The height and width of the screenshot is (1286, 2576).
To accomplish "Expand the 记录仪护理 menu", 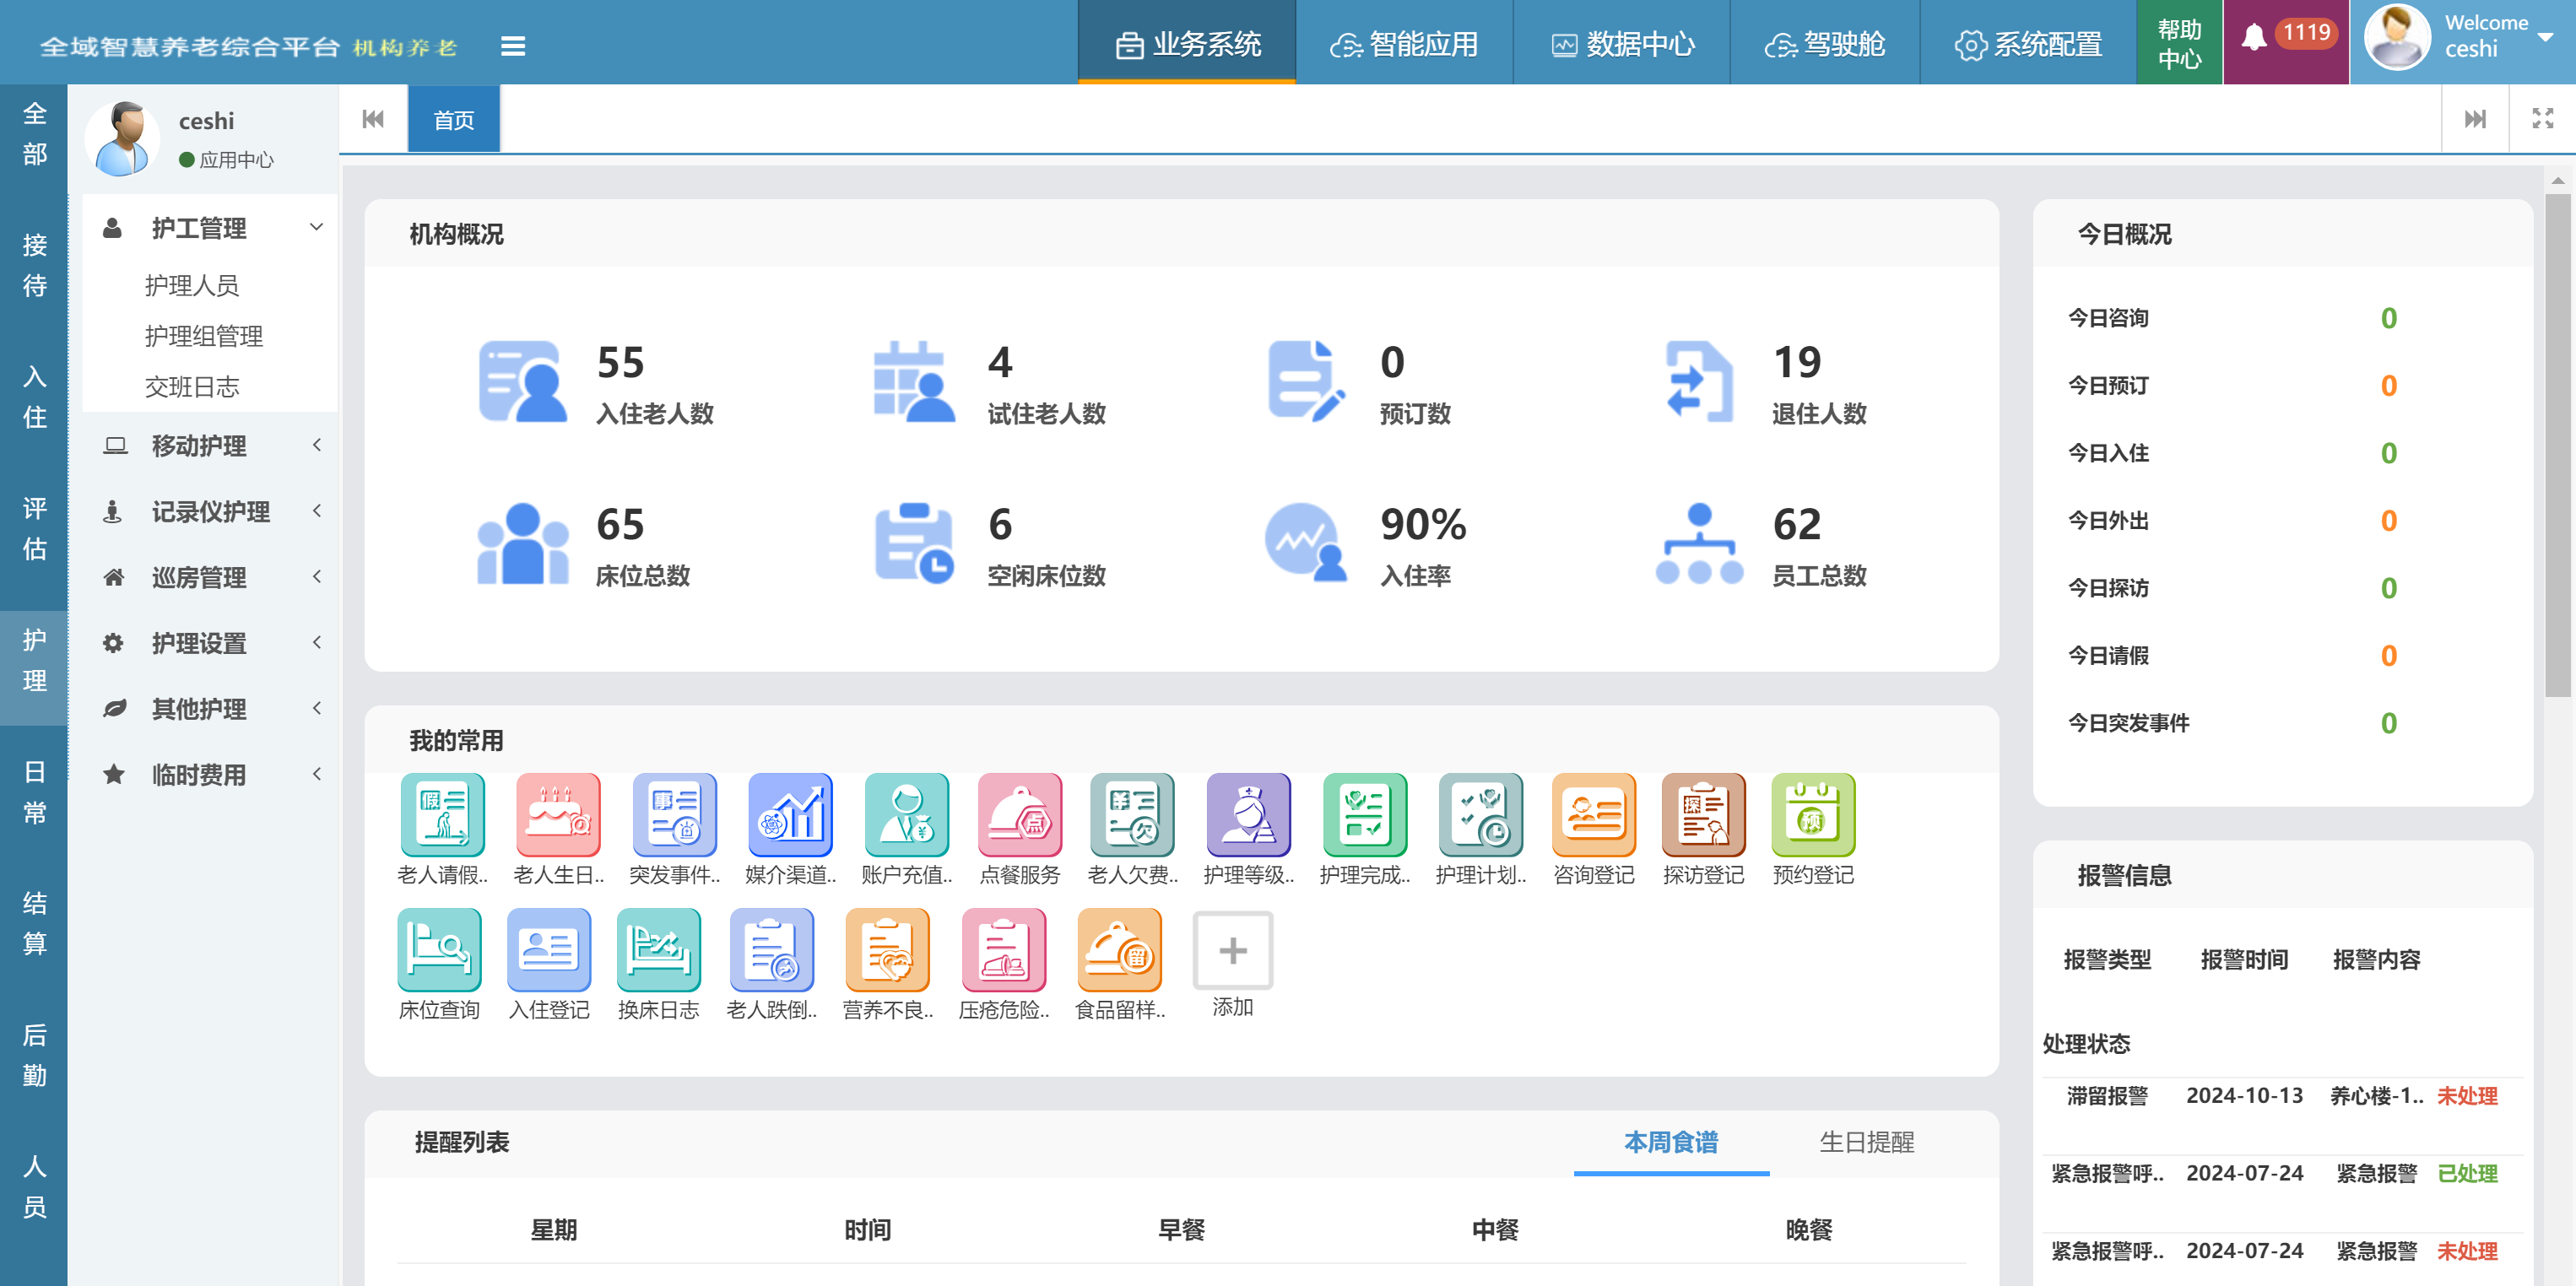I will pyautogui.click(x=211, y=511).
